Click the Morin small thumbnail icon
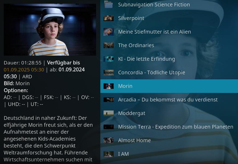The height and width of the screenshot is (164, 238). pos(109,86)
